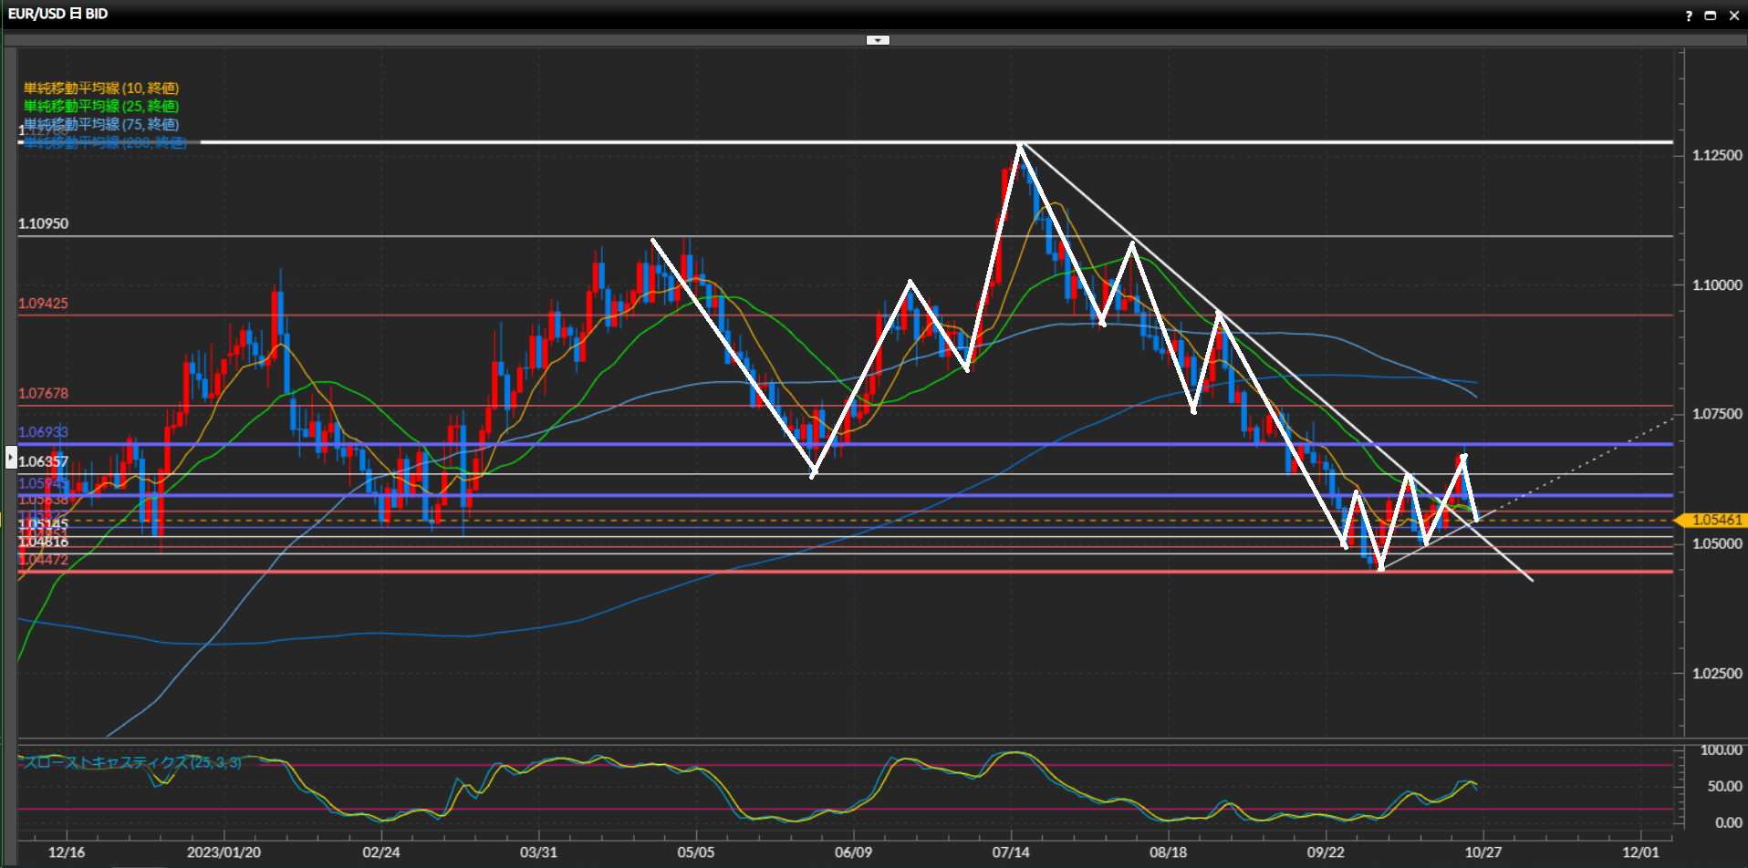This screenshot has width=1748, height=868.
Task: Select the purple 1.06933 level label
Action: (x=43, y=432)
